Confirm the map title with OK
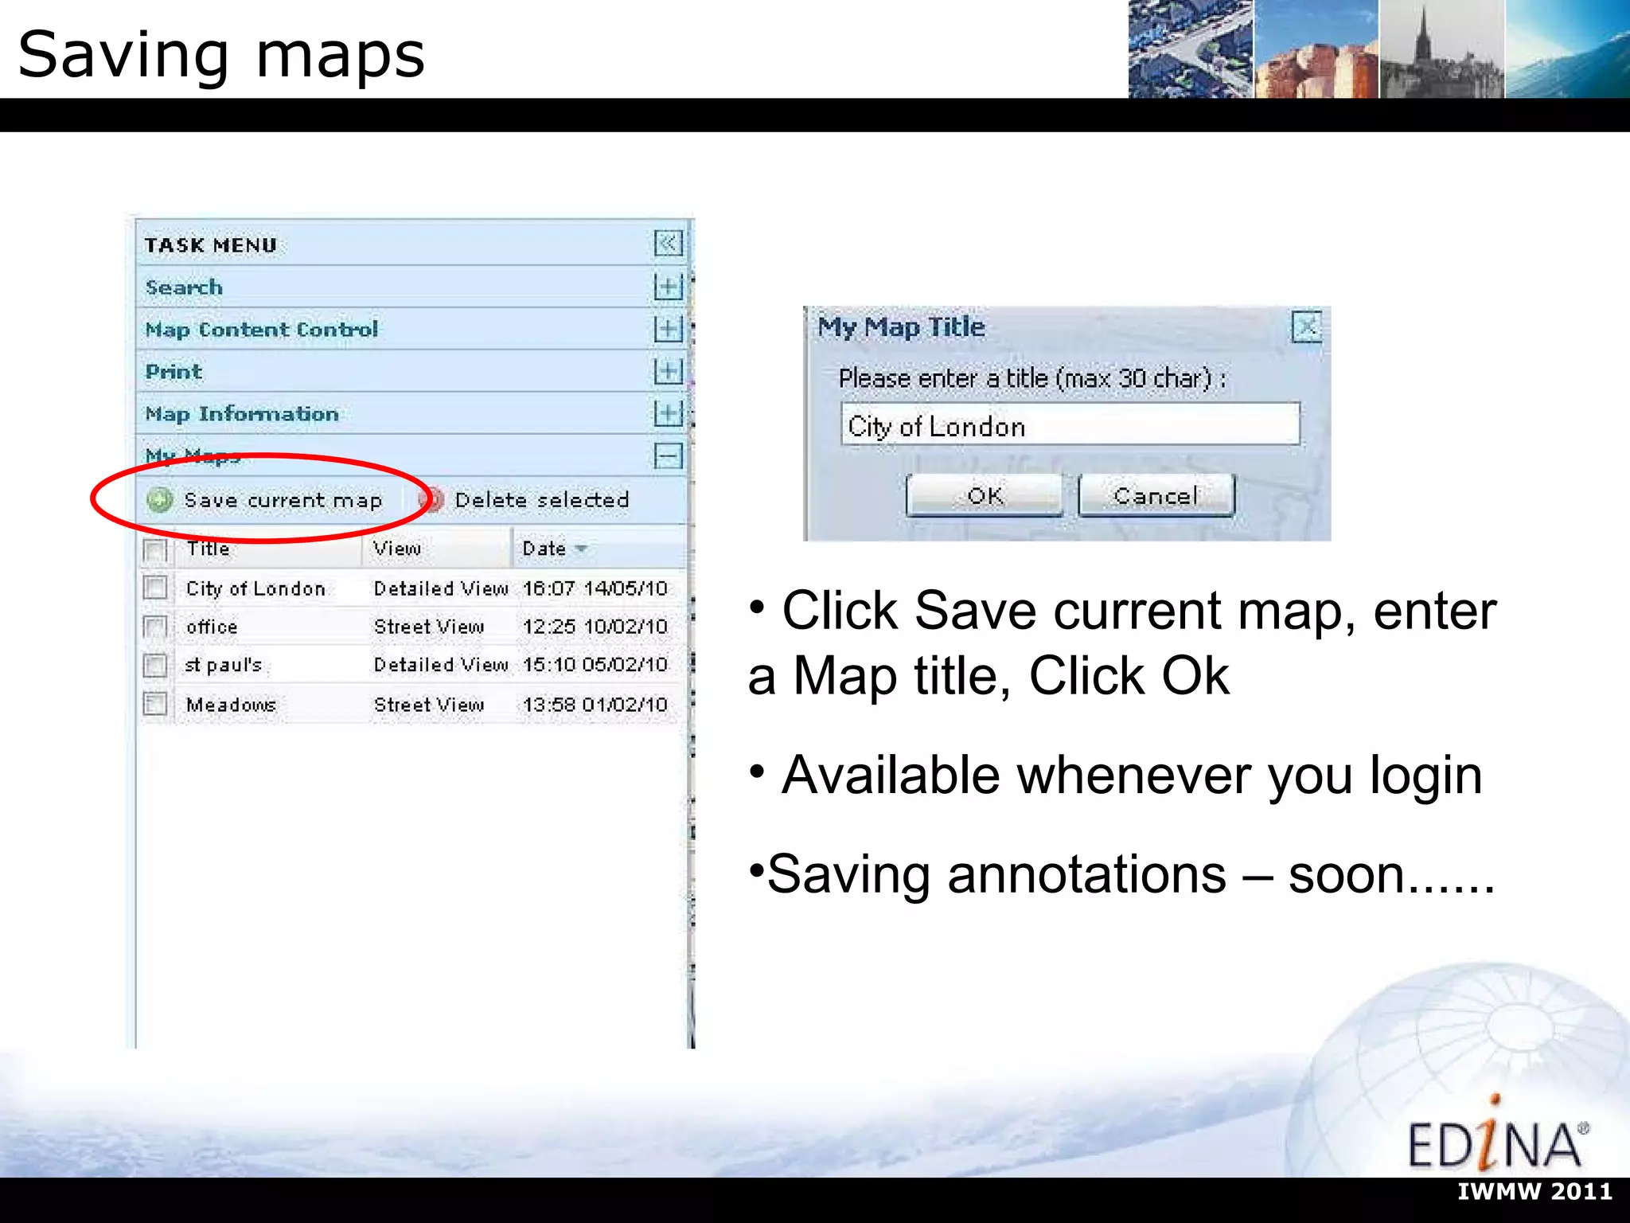1630x1223 pixels. [x=985, y=495]
